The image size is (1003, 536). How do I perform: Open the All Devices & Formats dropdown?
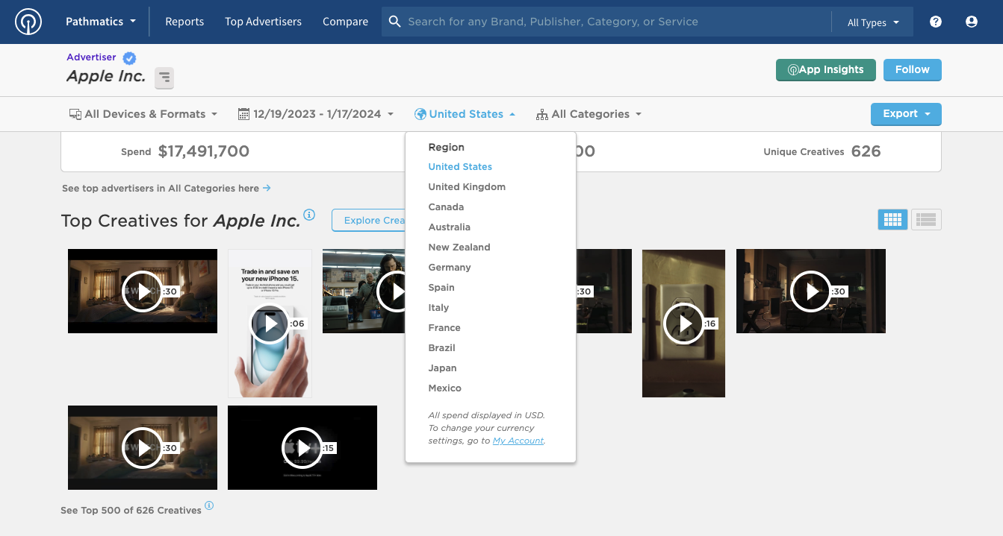[143, 114]
